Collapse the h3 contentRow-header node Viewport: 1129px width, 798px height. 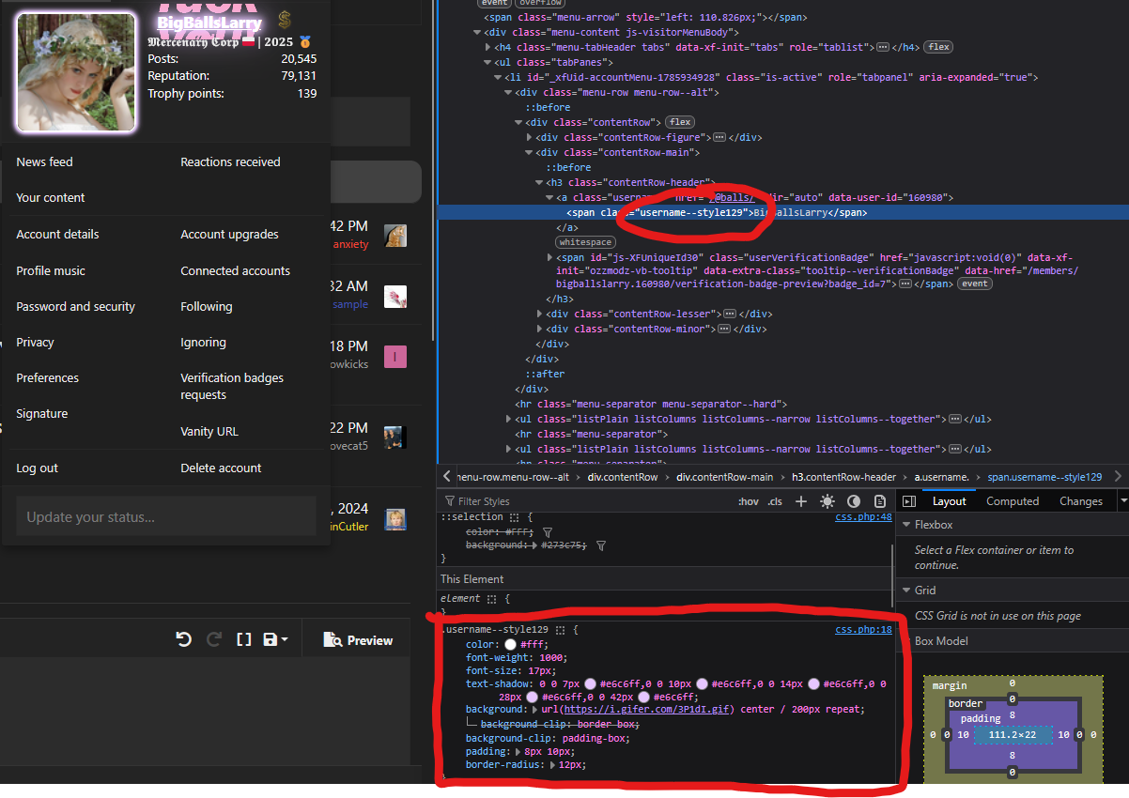[x=540, y=182]
